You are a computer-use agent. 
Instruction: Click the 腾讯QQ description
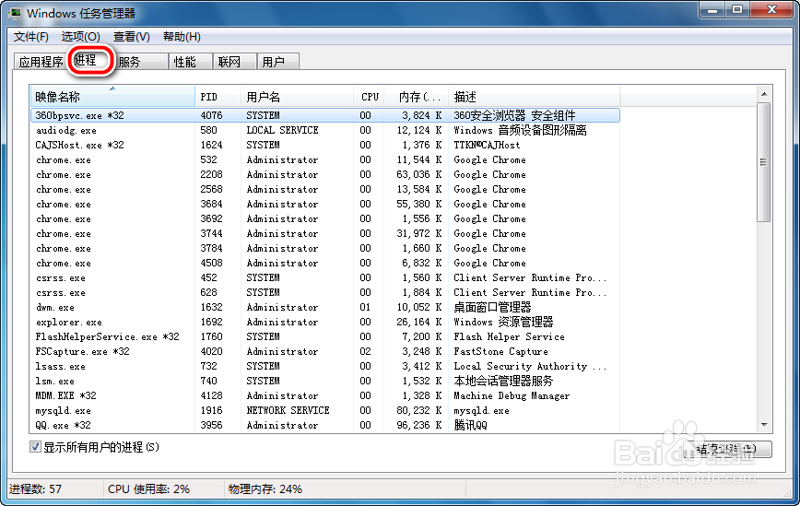coord(470,426)
